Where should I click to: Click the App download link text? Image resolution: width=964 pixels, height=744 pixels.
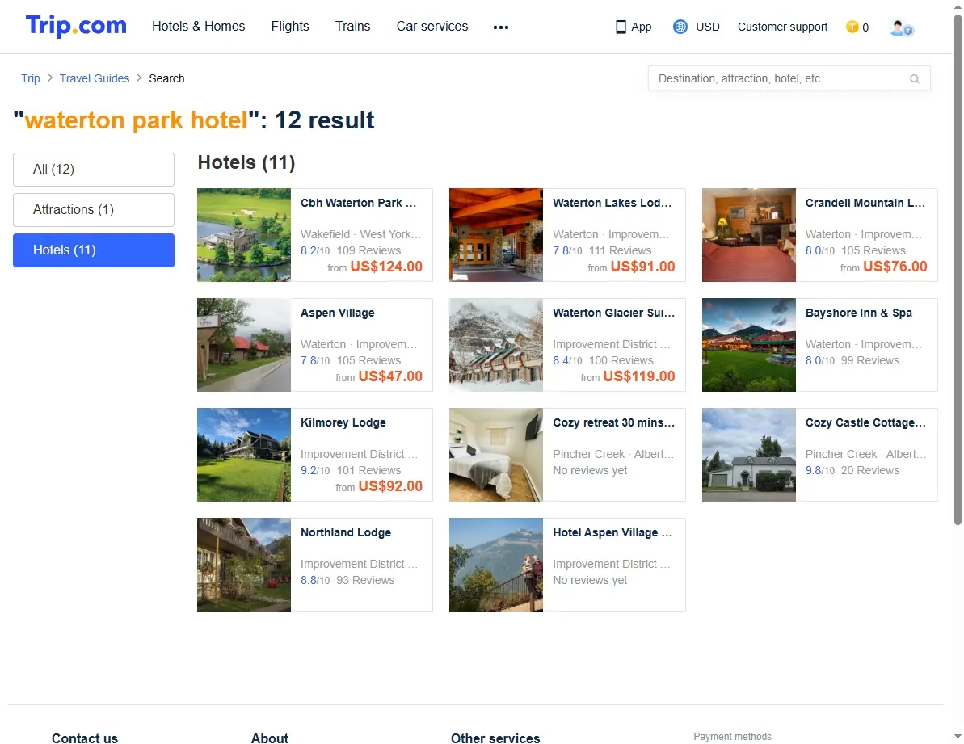(x=642, y=27)
